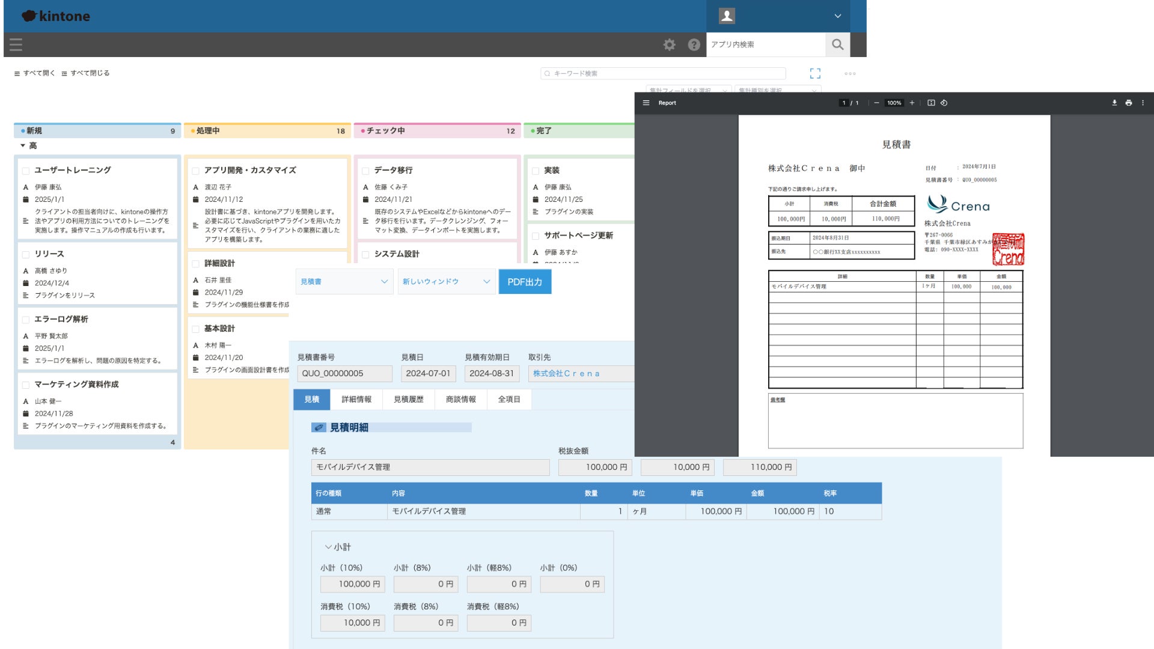Click the settings gear icon
This screenshot has width=1154, height=649.
click(x=669, y=44)
